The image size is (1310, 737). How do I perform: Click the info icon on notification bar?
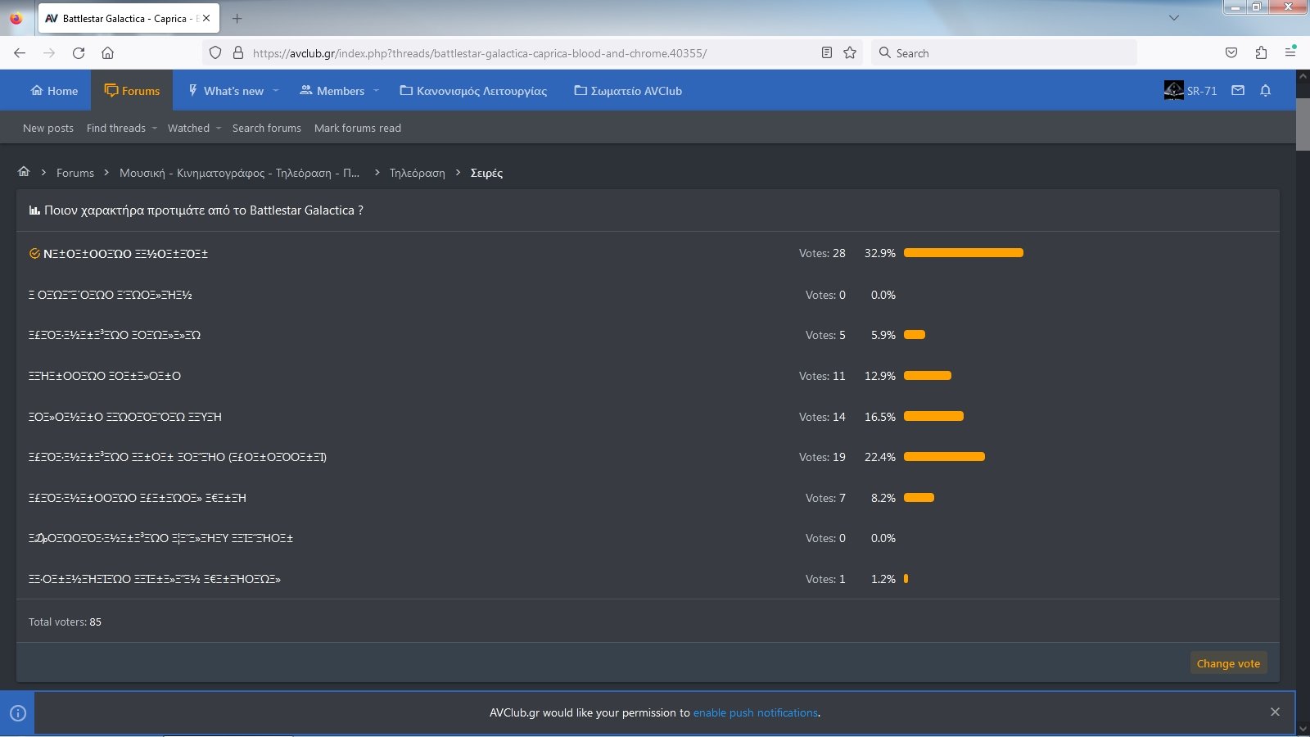click(x=18, y=712)
